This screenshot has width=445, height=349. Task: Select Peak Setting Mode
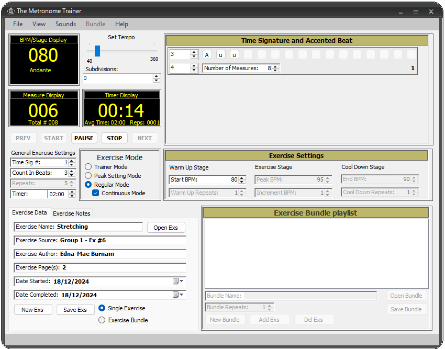87,175
